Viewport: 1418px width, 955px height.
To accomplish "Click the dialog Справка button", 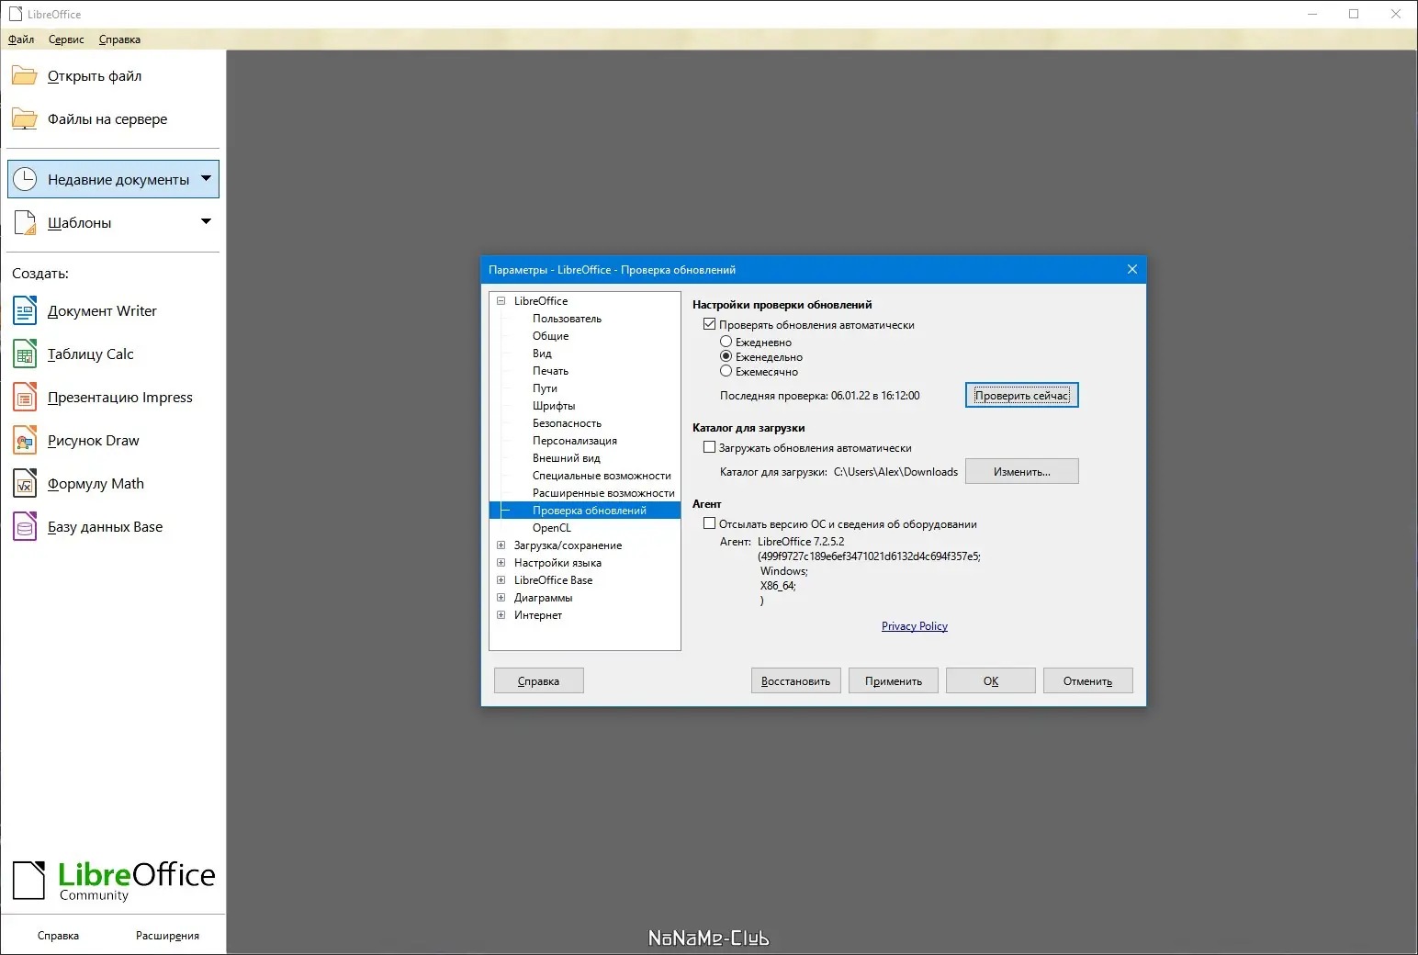I will pos(539,680).
